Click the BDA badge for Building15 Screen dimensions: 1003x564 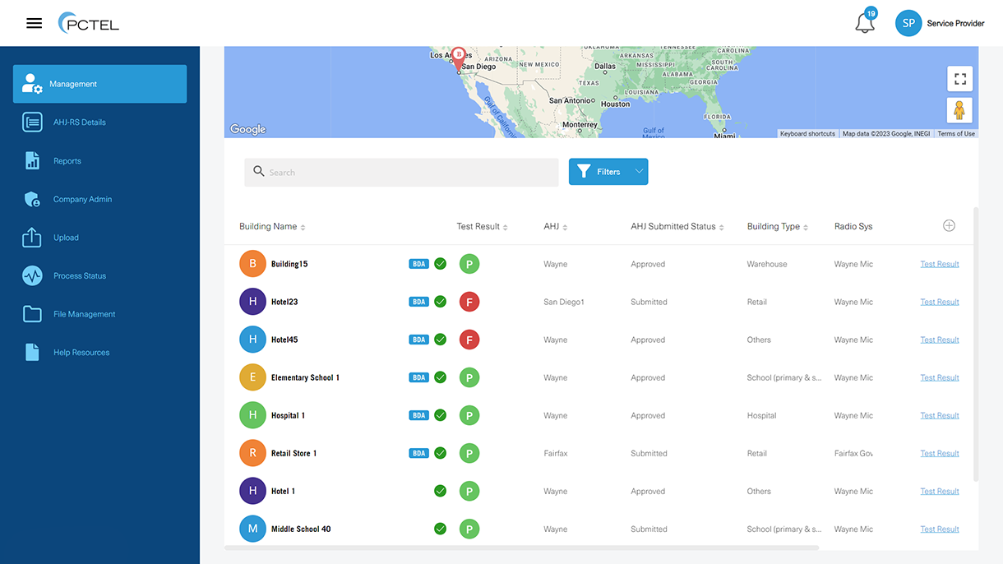coord(418,265)
